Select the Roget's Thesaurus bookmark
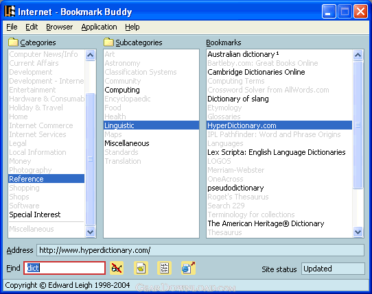This screenshot has width=372, height=294. pyautogui.click(x=279, y=197)
